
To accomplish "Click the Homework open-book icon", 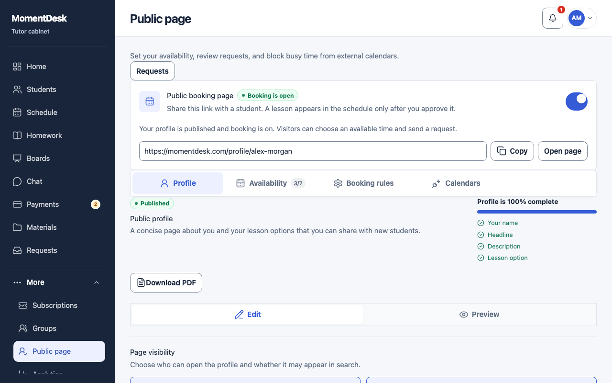I will (x=17, y=135).
